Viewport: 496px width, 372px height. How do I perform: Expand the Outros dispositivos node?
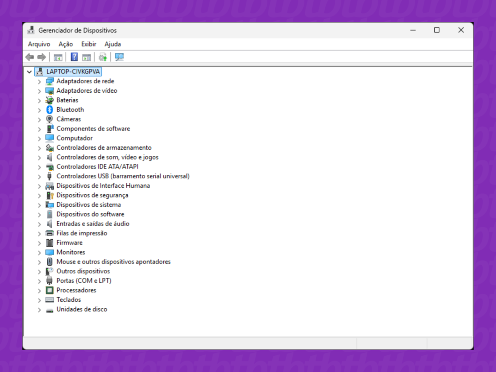coord(39,271)
